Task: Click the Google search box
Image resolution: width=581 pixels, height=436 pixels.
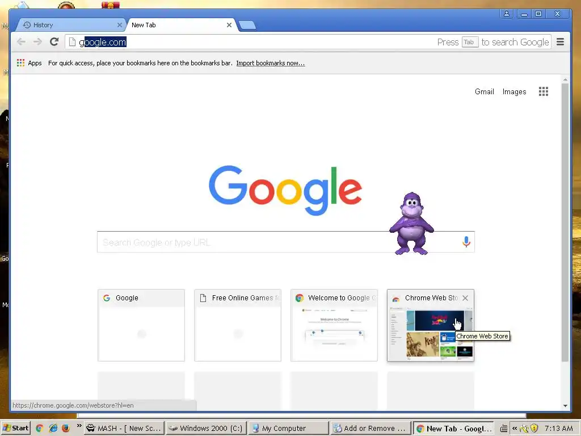Action: pos(286,242)
